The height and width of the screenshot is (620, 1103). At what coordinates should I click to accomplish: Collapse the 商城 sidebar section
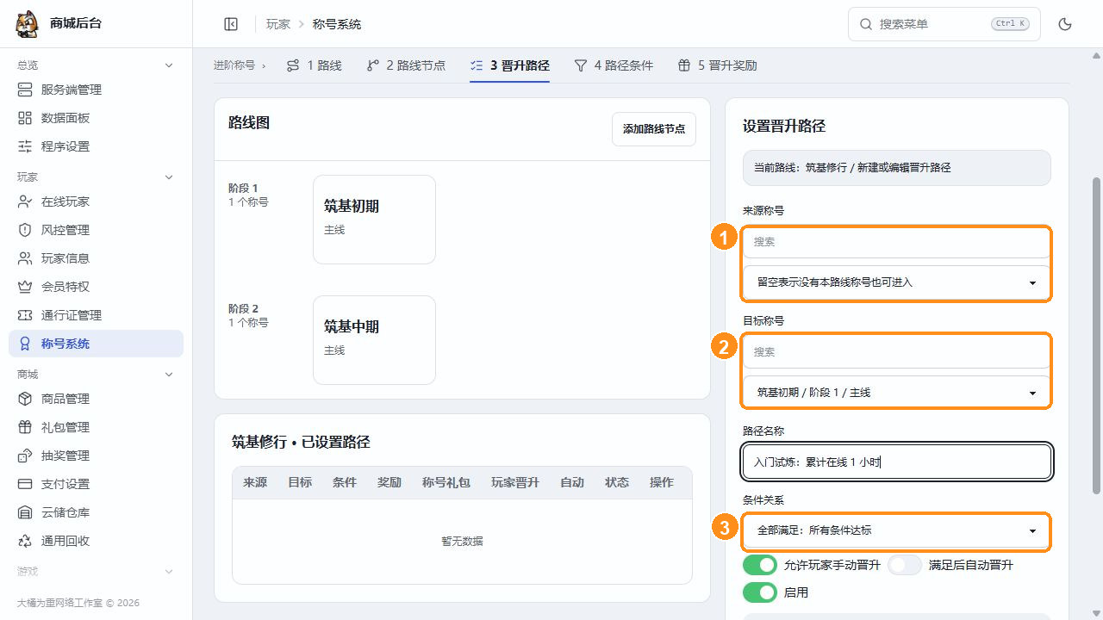point(169,375)
